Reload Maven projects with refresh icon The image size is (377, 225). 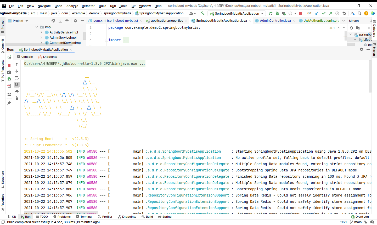coord(351,28)
